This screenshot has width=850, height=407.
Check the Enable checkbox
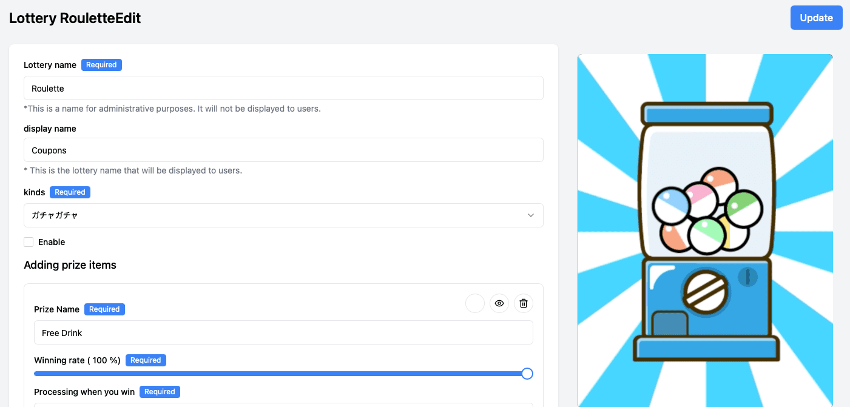28,241
